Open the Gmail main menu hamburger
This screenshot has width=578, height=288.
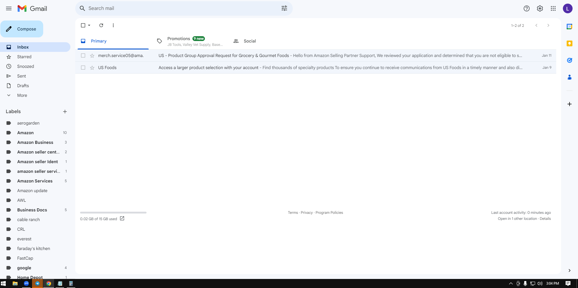click(x=9, y=8)
